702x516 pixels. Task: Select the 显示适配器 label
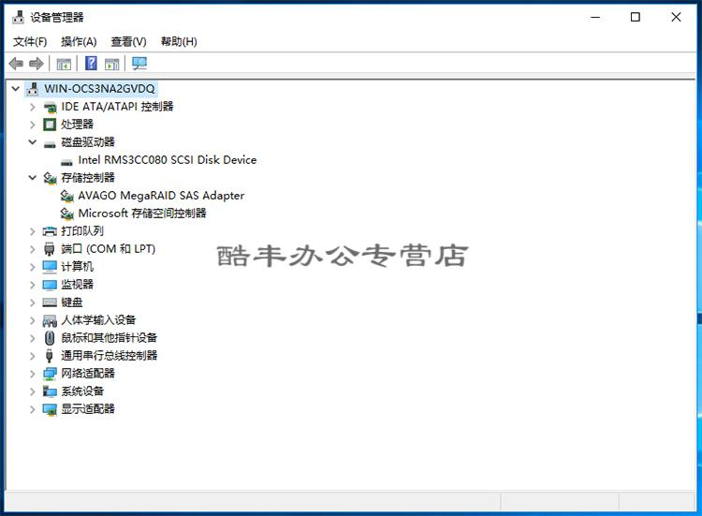click(88, 409)
